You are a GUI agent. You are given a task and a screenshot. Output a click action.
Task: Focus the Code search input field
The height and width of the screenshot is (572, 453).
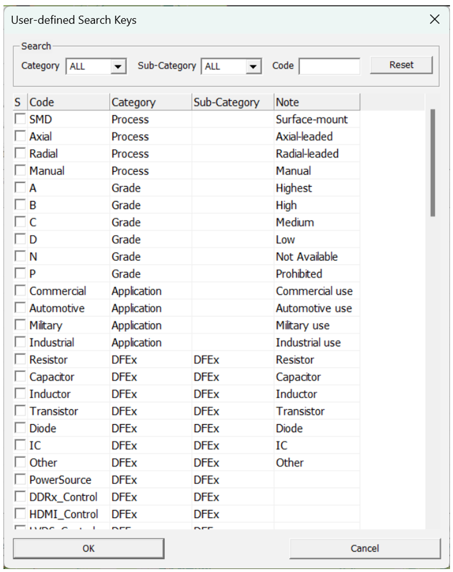[329, 66]
